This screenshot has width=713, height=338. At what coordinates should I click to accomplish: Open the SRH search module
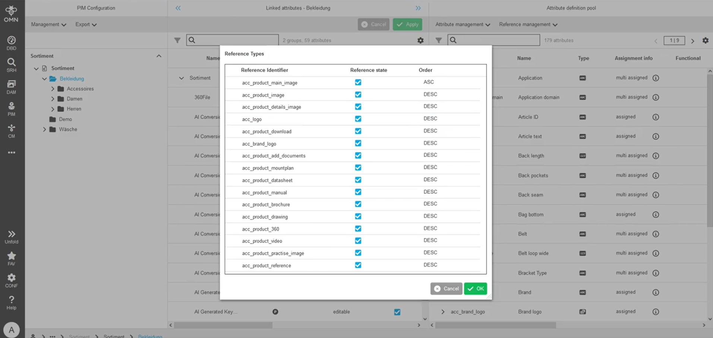[x=12, y=65]
